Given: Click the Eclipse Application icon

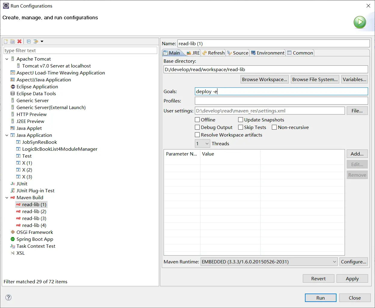Looking at the screenshot, I should 13,86.
